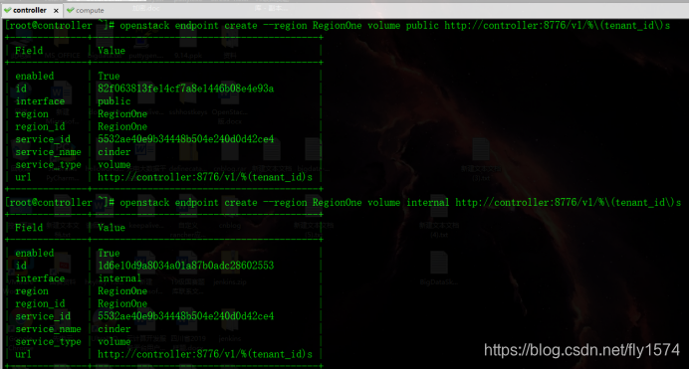The height and width of the screenshot is (369, 690).
Task: Switch to the controller session tab
Action: pos(31,10)
